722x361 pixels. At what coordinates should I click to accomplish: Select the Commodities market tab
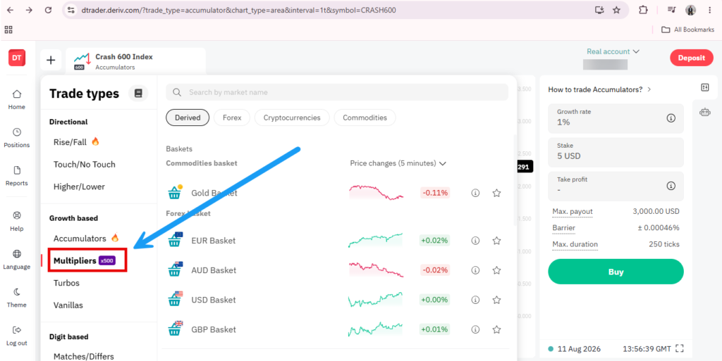tap(365, 118)
